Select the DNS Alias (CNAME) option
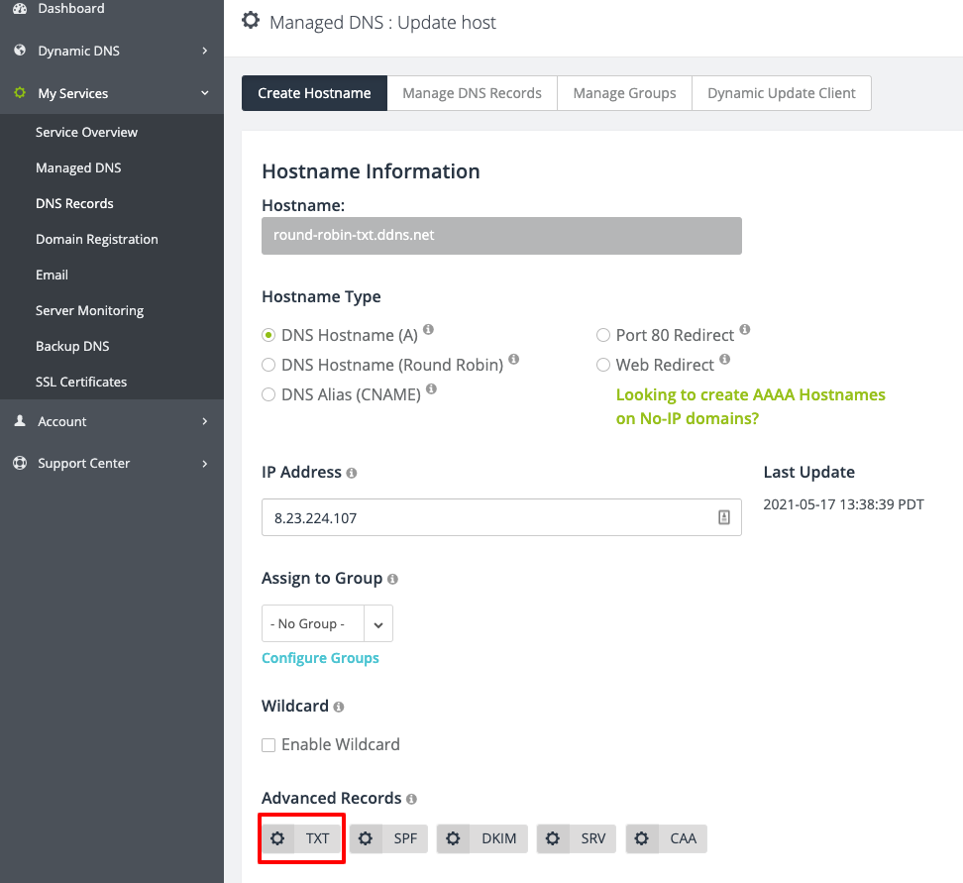Viewport: 963px width, 883px height. [268, 394]
